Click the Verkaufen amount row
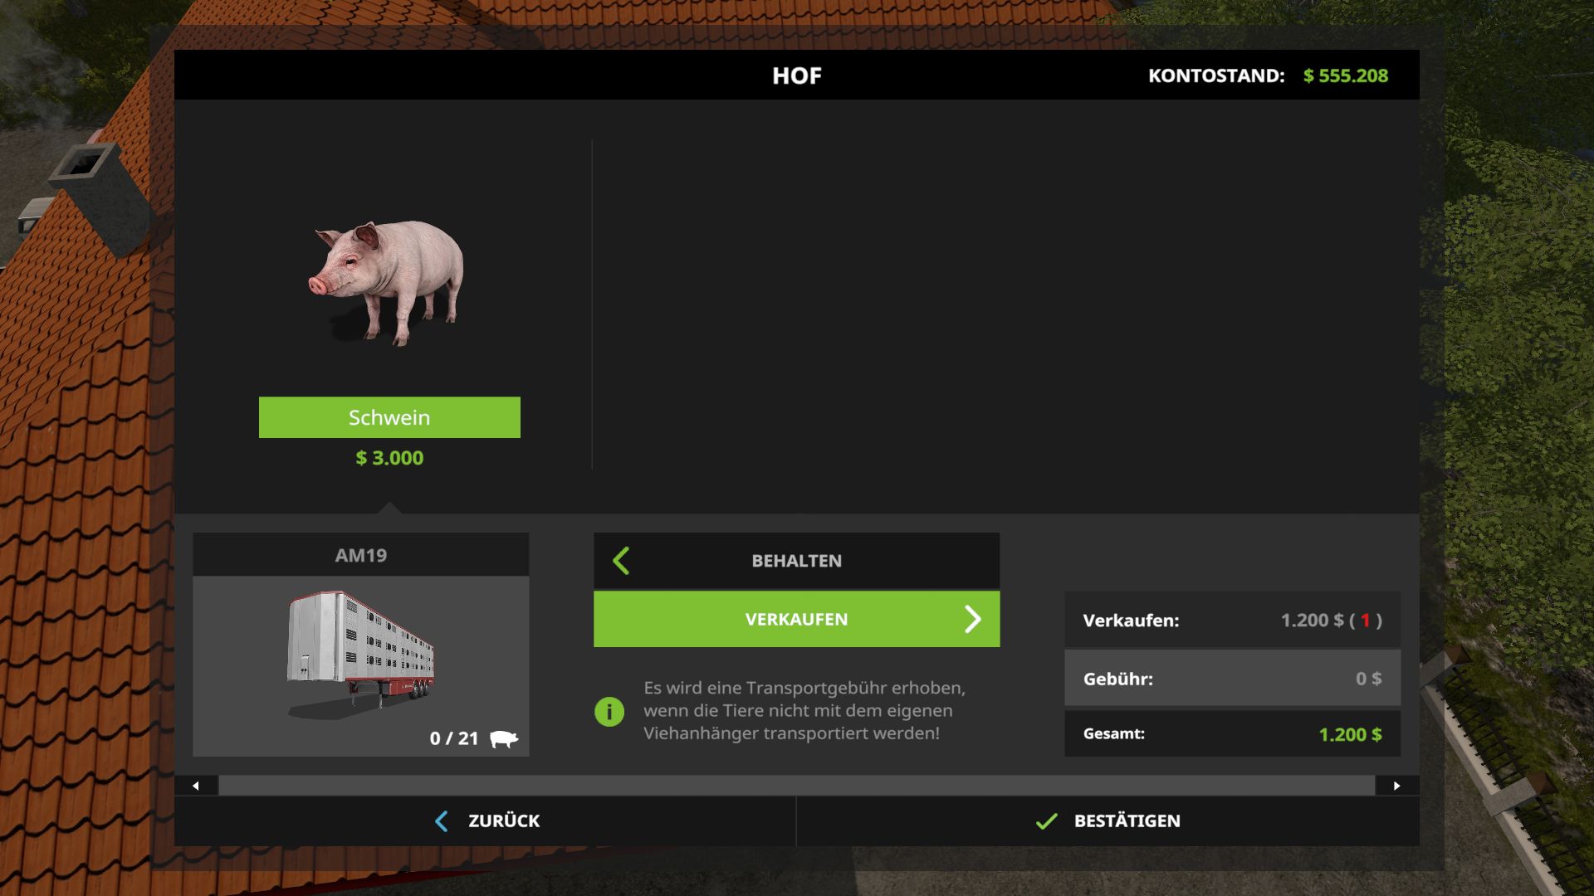This screenshot has height=896, width=1594. 1233,620
